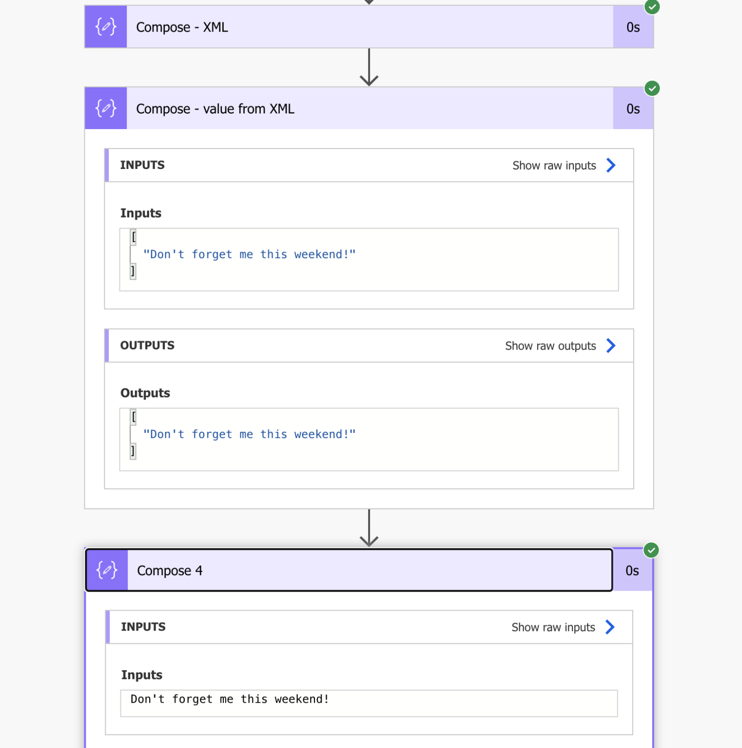Image resolution: width=742 pixels, height=748 pixels.
Task: Click the Show raw outputs link
Action: [x=550, y=346]
